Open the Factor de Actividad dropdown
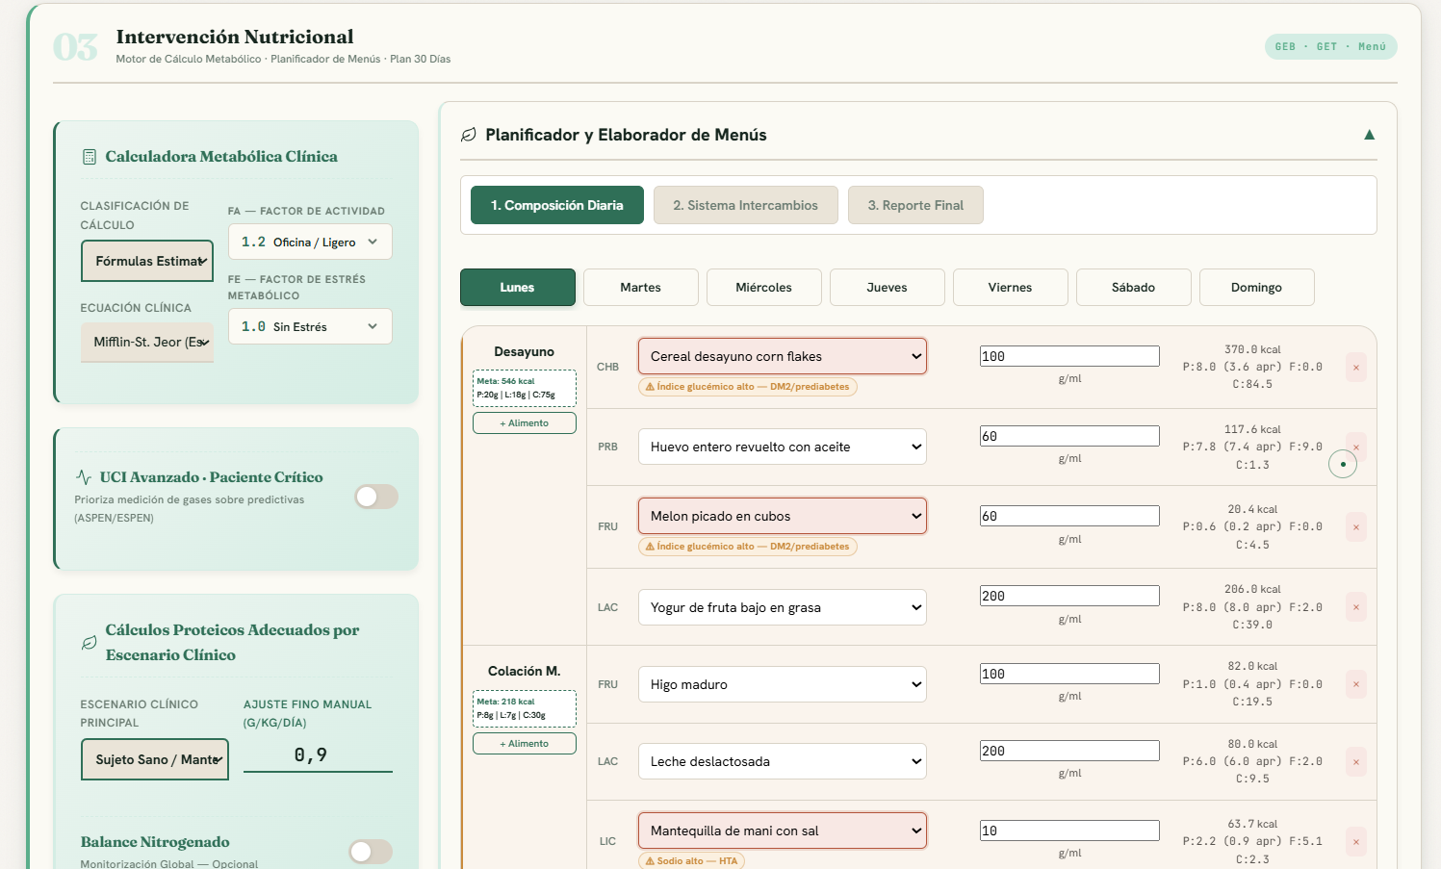Image resolution: width=1441 pixels, height=869 pixels. 310,242
